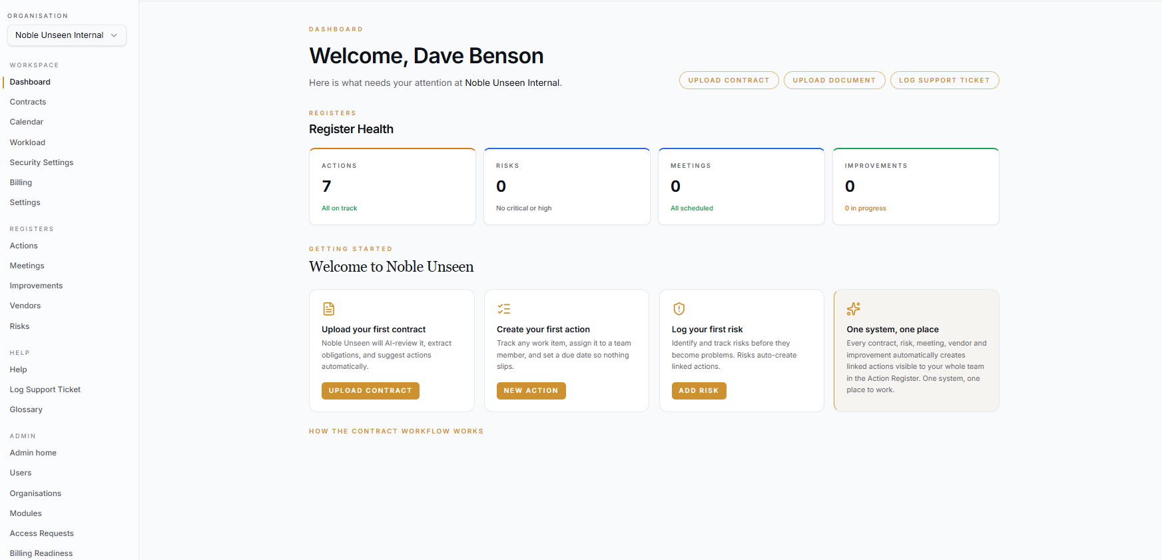The height and width of the screenshot is (560, 1162).
Task: Open the Meetings register
Action: 27,266
